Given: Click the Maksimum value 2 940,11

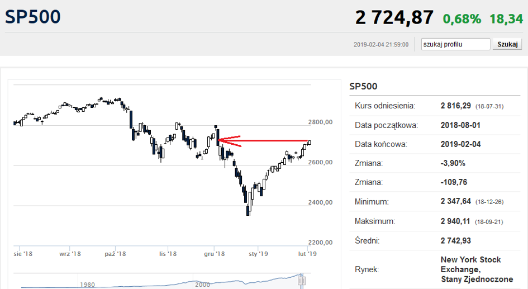Looking at the screenshot, I should click(x=455, y=221).
